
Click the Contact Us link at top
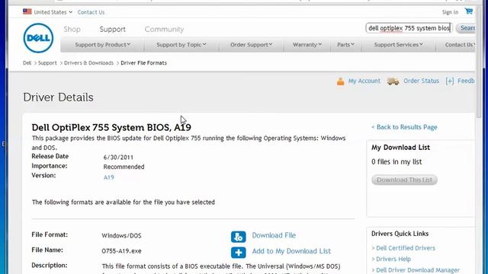[x=91, y=12]
